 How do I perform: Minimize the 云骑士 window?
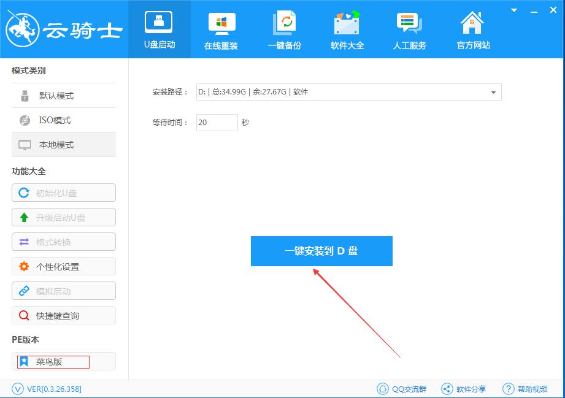534,11
